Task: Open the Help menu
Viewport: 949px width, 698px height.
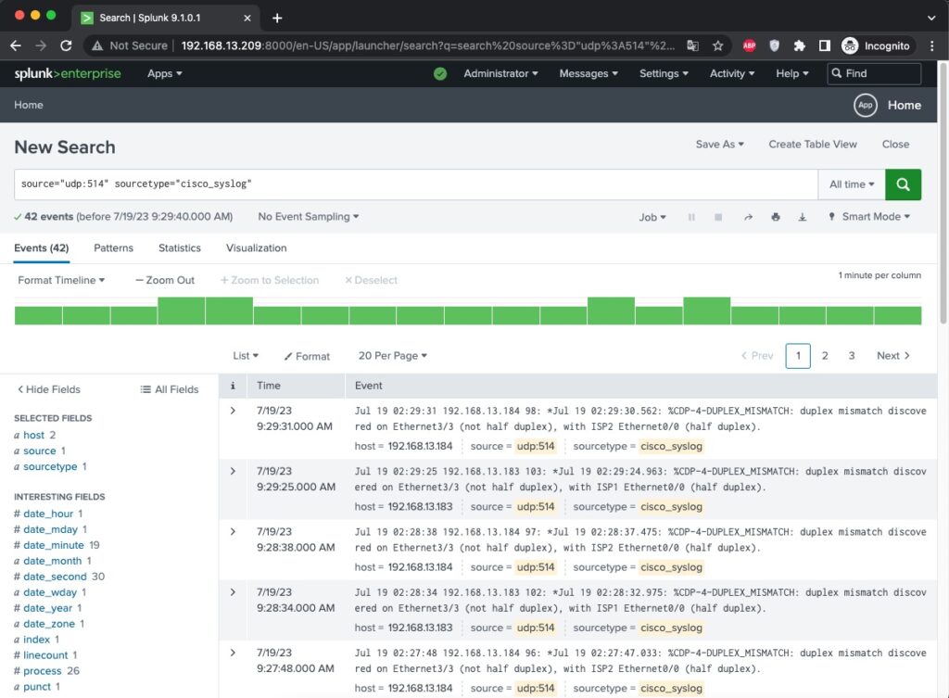Action: click(x=792, y=74)
